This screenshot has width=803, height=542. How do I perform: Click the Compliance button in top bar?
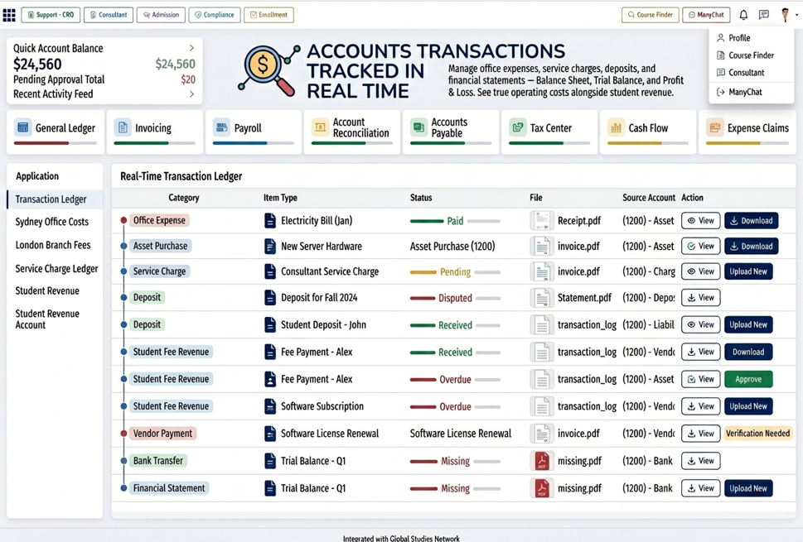214,15
